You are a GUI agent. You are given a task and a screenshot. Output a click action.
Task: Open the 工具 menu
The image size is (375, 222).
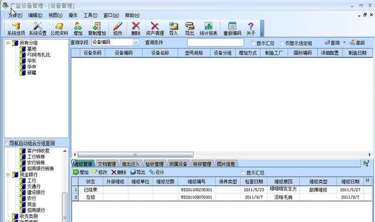[90, 16]
